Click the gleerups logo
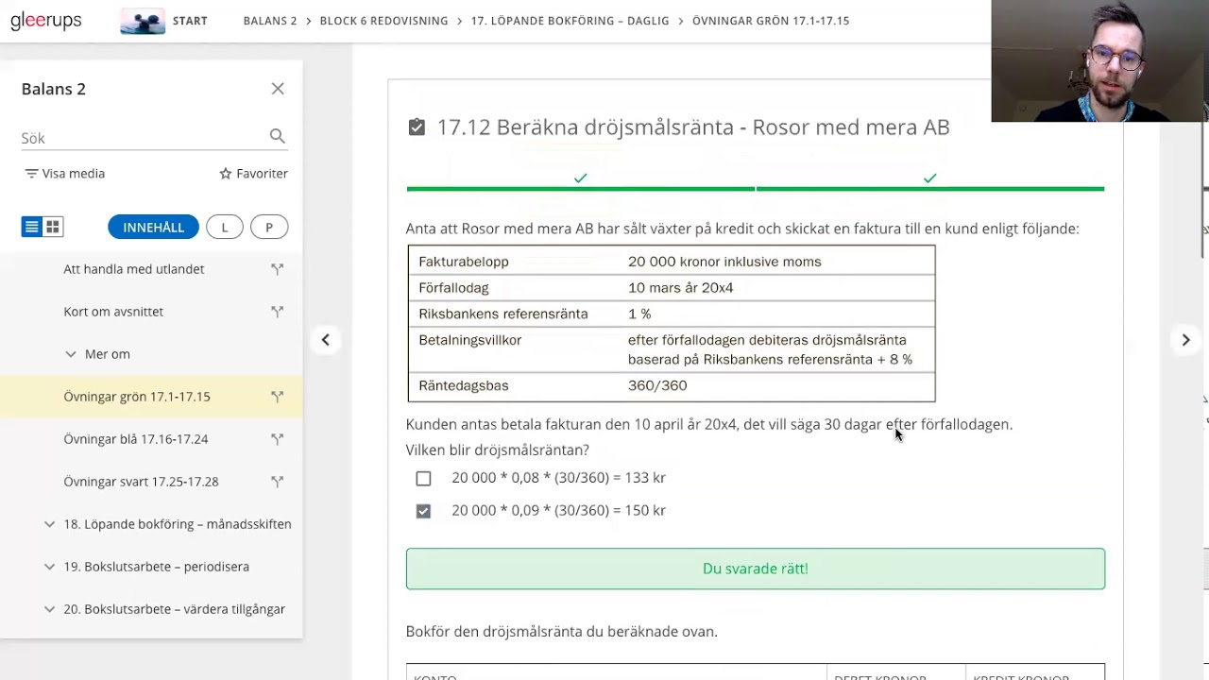The image size is (1209, 680). pyautogui.click(x=45, y=20)
